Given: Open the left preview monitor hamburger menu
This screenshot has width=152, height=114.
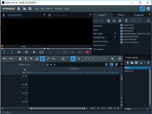Looking at the screenshot, I should (4, 15).
